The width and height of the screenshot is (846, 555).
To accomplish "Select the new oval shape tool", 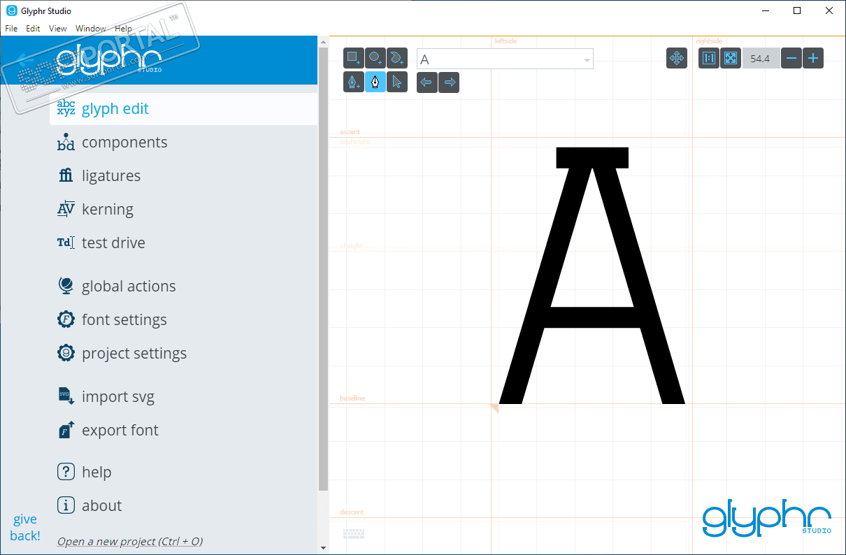I will 375,58.
